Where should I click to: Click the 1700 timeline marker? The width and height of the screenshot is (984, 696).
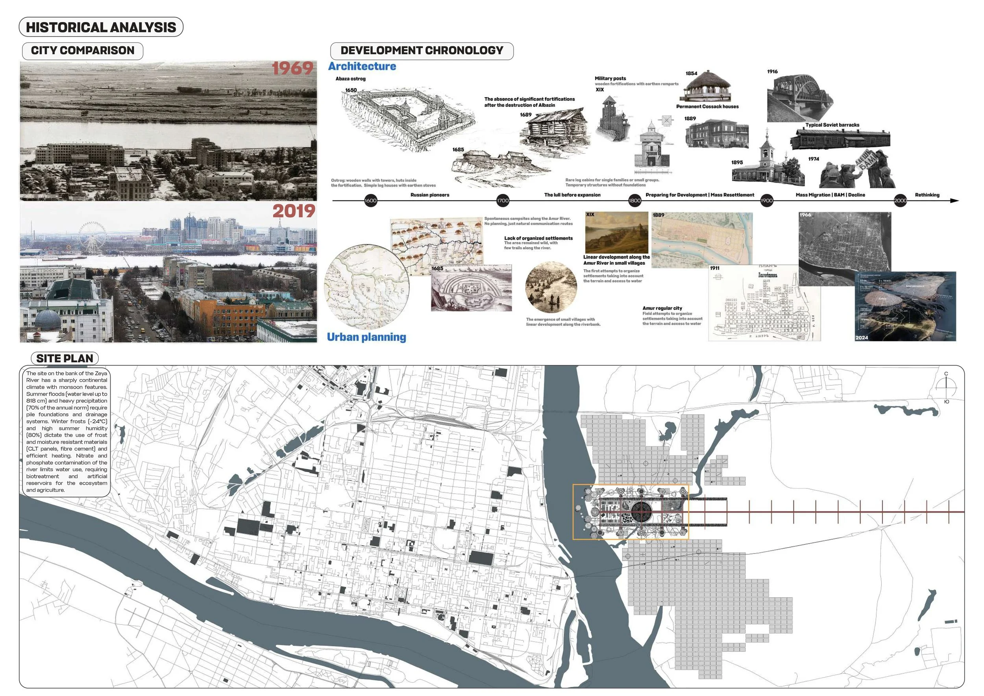[503, 200]
